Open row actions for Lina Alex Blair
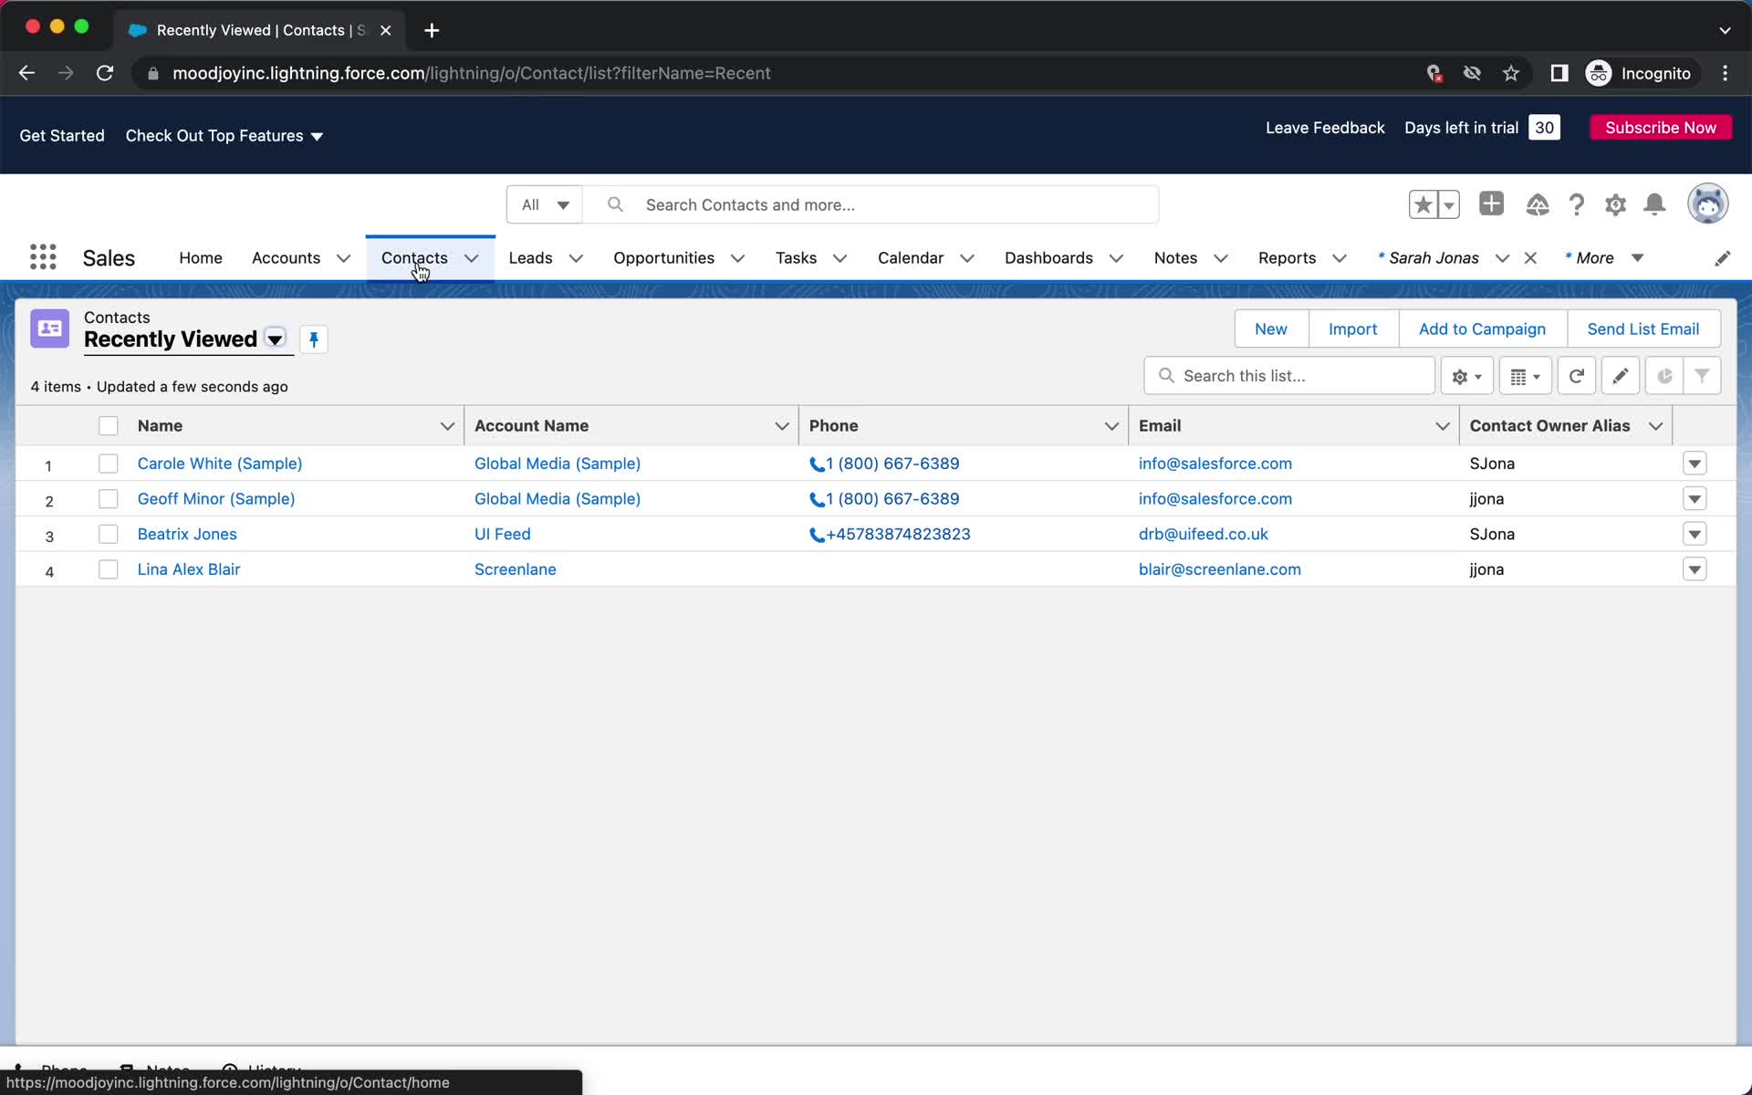 click(x=1695, y=569)
